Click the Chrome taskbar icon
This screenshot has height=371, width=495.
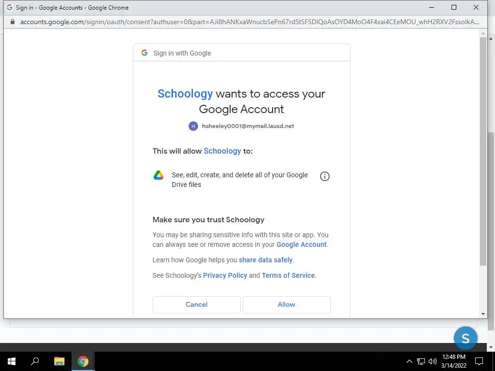[83, 361]
